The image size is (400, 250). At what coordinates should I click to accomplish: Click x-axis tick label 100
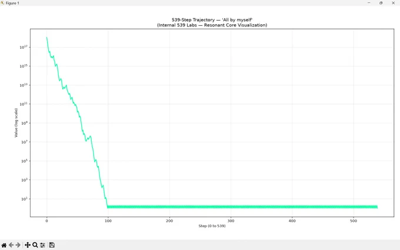click(108, 221)
